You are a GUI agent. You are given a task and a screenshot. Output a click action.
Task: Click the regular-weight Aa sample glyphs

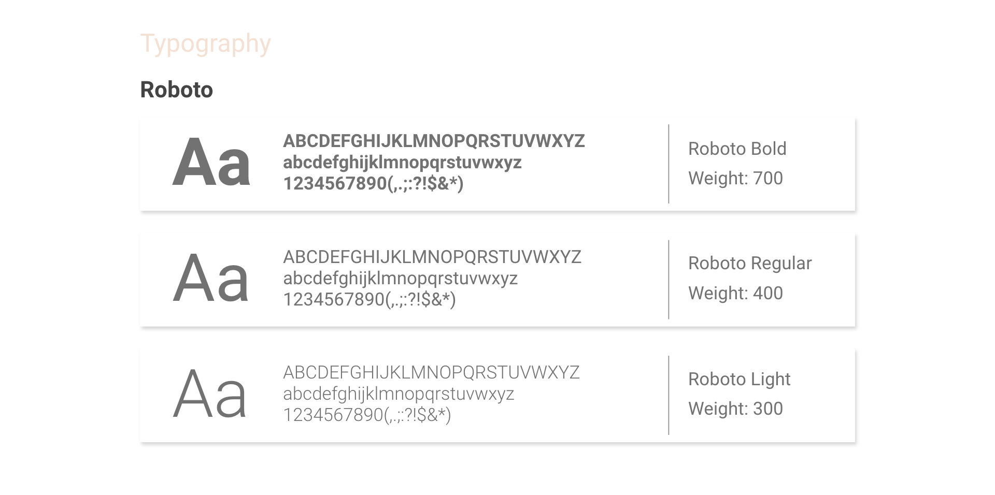(211, 279)
